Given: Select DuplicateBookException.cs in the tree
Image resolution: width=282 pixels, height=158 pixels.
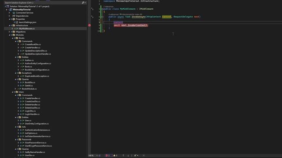Looking at the screenshot, I should tap(37, 76).
